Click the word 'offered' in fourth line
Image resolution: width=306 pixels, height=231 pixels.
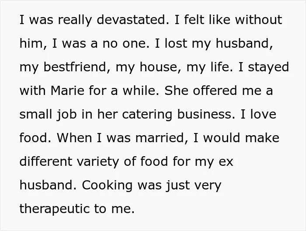(215, 91)
